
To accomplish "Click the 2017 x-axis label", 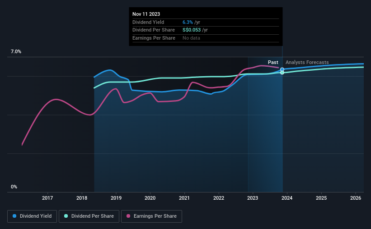I will click(x=47, y=198).
